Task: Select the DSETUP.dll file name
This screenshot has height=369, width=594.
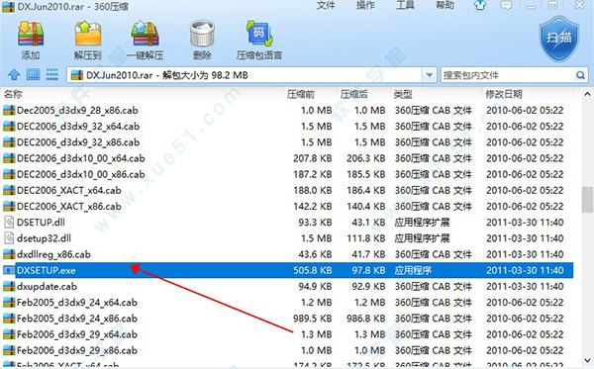Action: 41,223
